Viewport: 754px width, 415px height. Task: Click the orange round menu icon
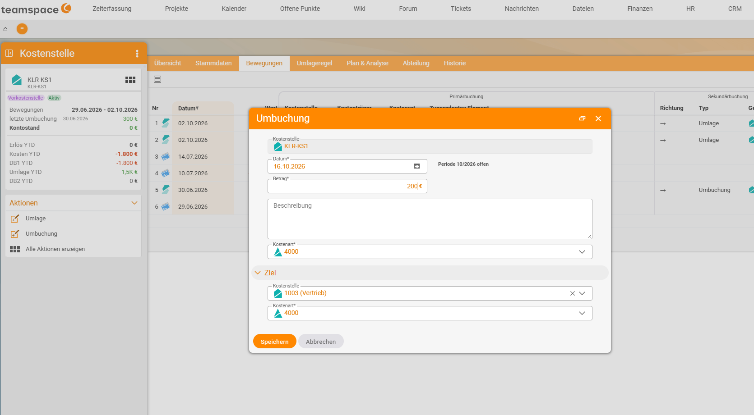click(x=22, y=29)
